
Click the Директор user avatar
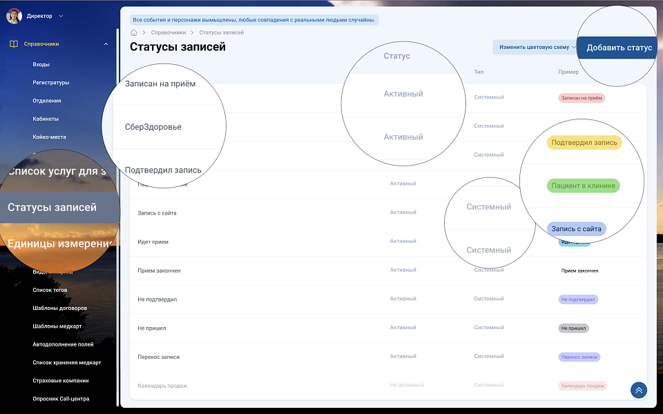coord(14,15)
